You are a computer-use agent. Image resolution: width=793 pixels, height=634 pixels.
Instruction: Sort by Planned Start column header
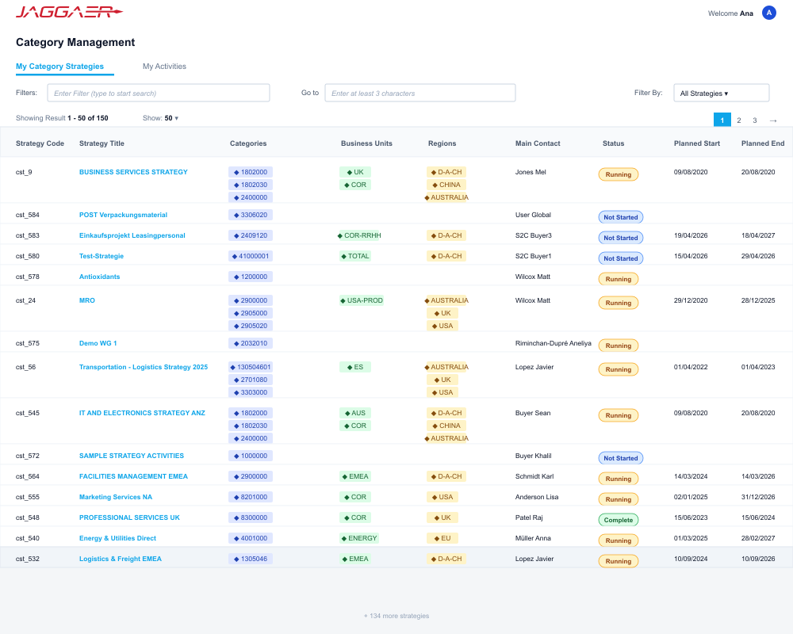click(697, 143)
